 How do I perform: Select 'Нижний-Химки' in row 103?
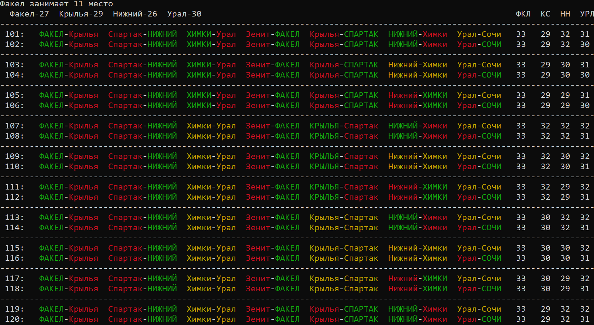click(x=418, y=65)
